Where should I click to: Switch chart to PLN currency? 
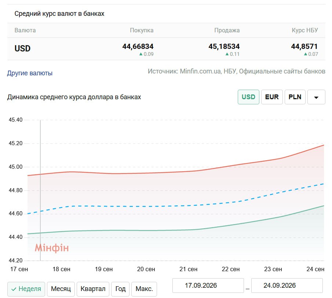295,97
